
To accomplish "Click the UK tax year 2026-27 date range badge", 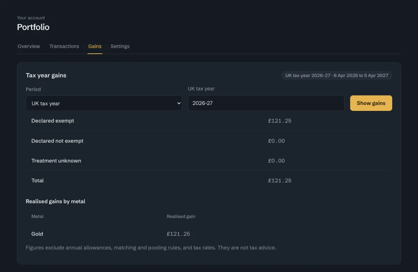I will pos(337,75).
